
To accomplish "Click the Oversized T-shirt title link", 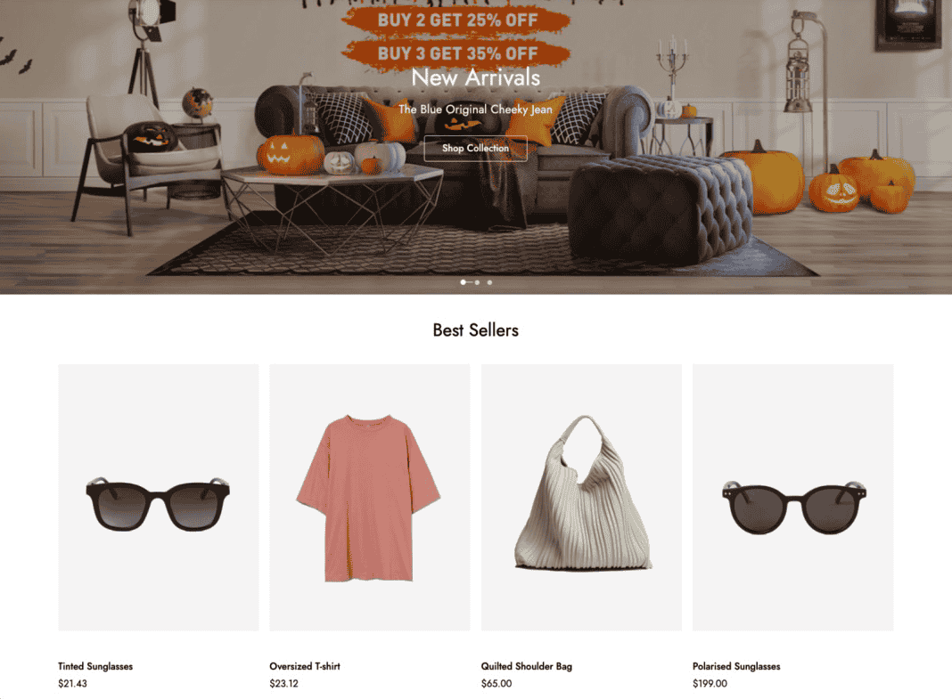I will (305, 666).
